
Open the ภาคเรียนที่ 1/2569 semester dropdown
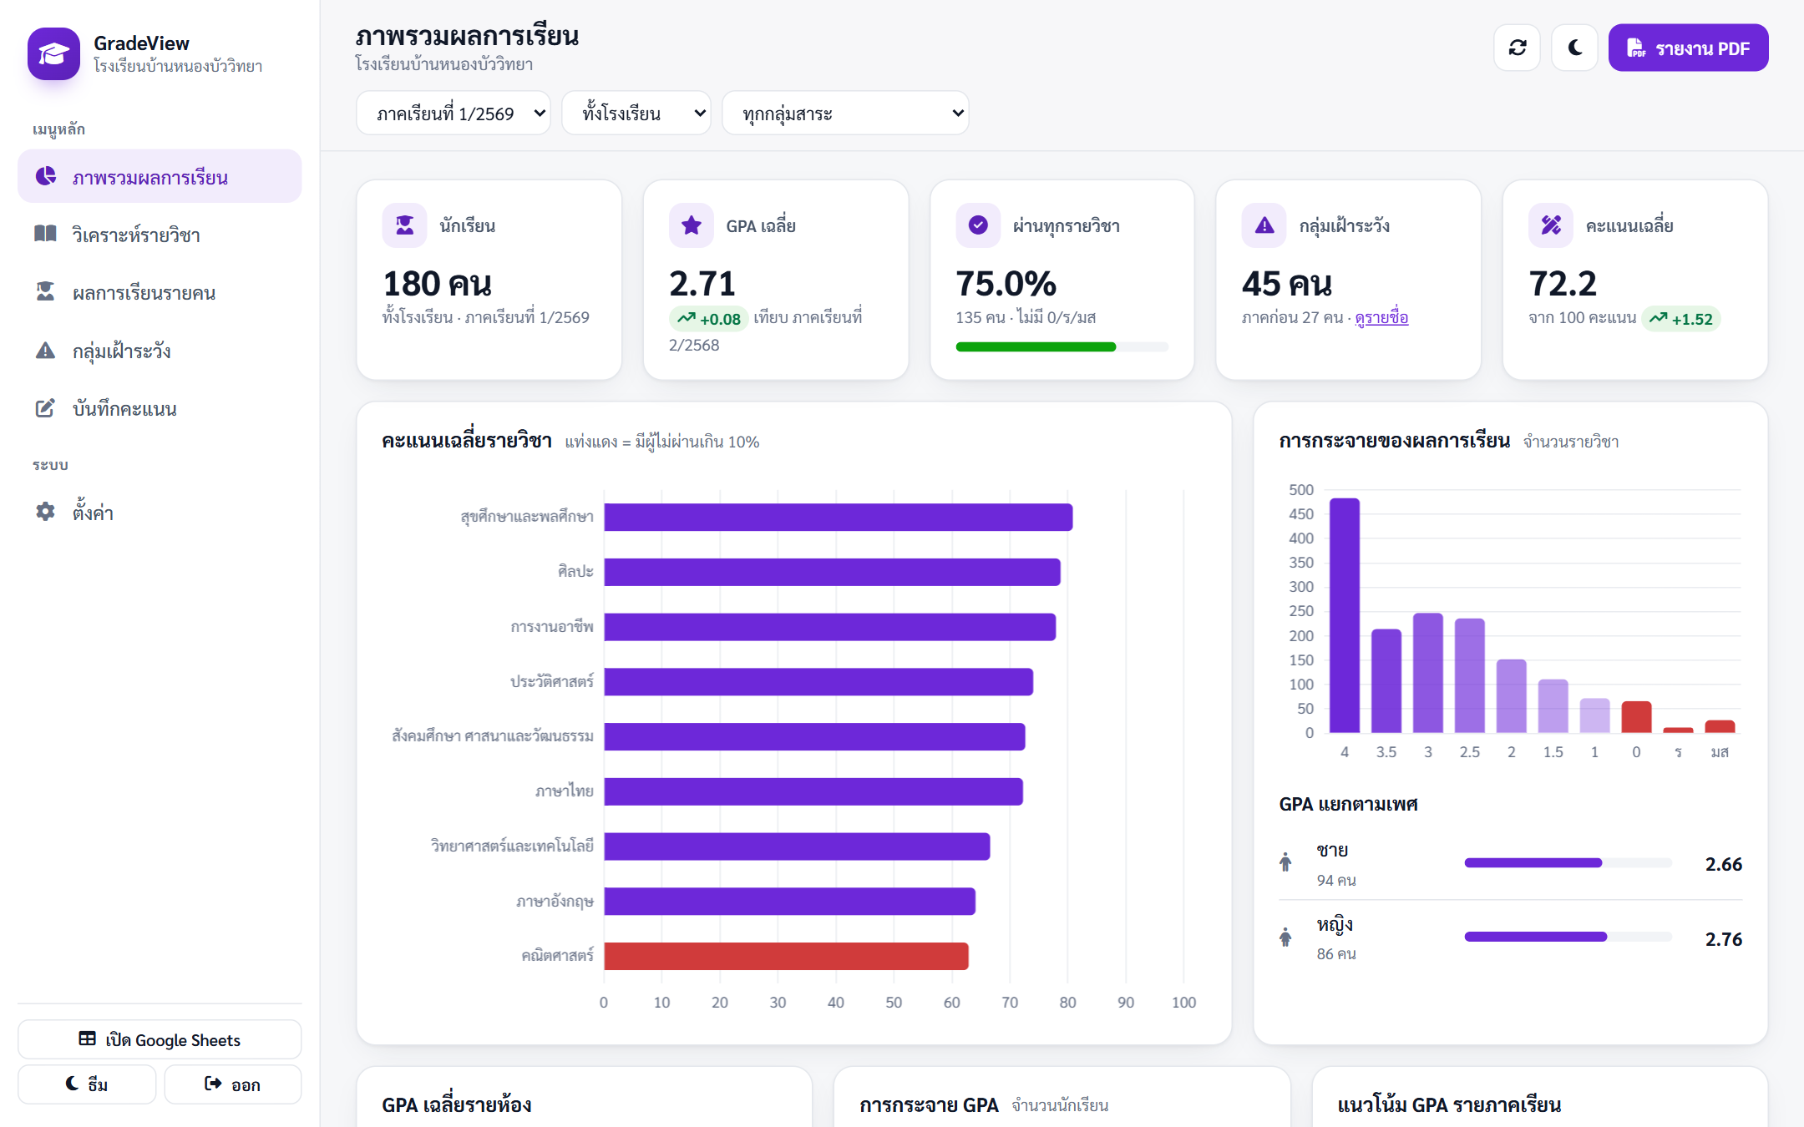click(454, 113)
